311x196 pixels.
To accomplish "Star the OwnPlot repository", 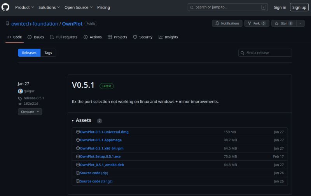I will click(x=284, y=23).
